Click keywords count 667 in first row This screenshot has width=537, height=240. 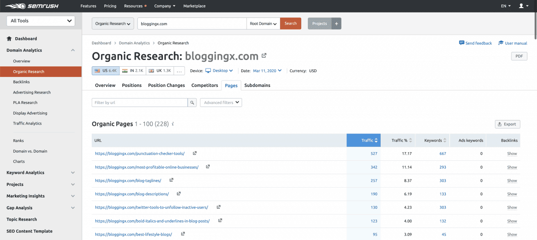point(443,154)
